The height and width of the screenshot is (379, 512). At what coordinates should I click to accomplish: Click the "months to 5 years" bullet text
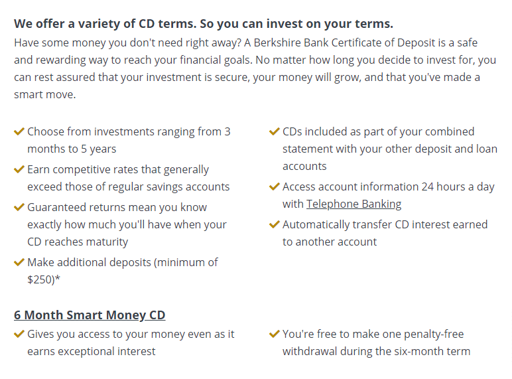coord(72,149)
